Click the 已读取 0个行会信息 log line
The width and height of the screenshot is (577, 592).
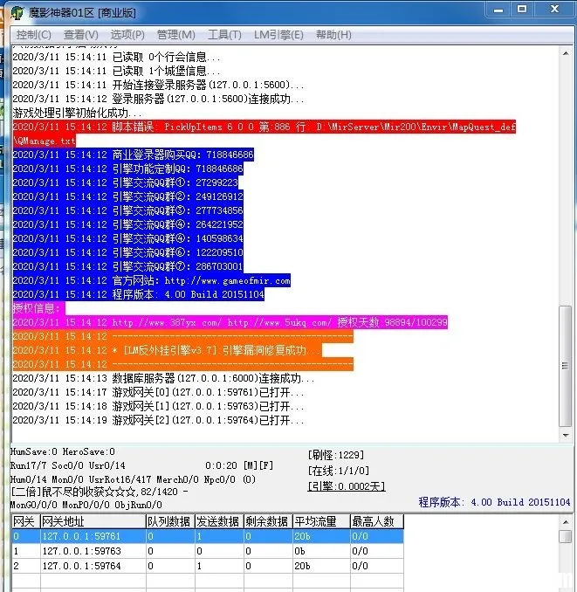(x=116, y=57)
